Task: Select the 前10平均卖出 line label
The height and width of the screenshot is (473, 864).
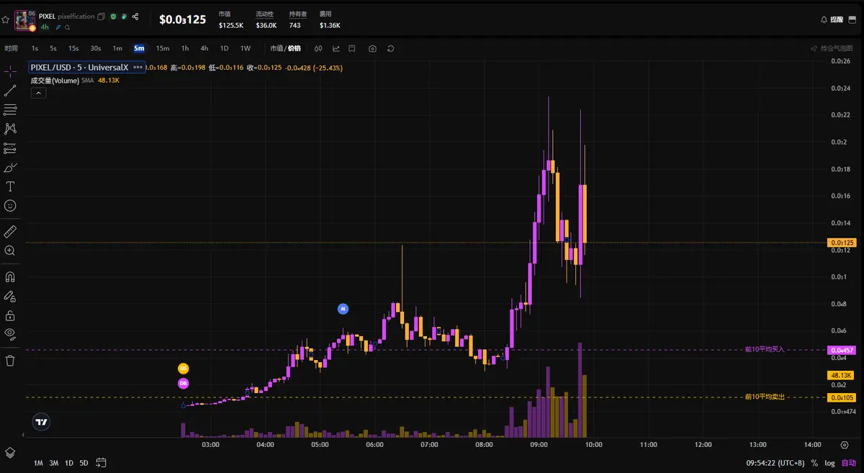Action: pos(765,397)
